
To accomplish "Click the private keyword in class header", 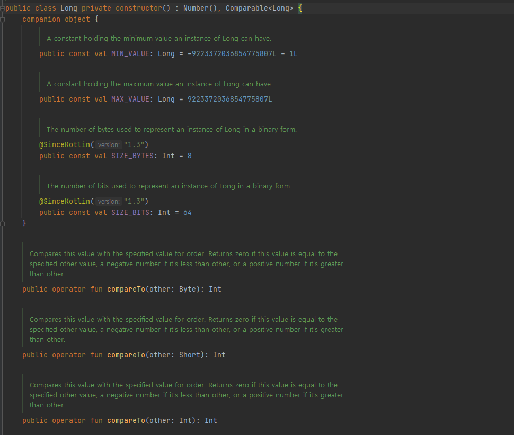I will tap(96, 8).
